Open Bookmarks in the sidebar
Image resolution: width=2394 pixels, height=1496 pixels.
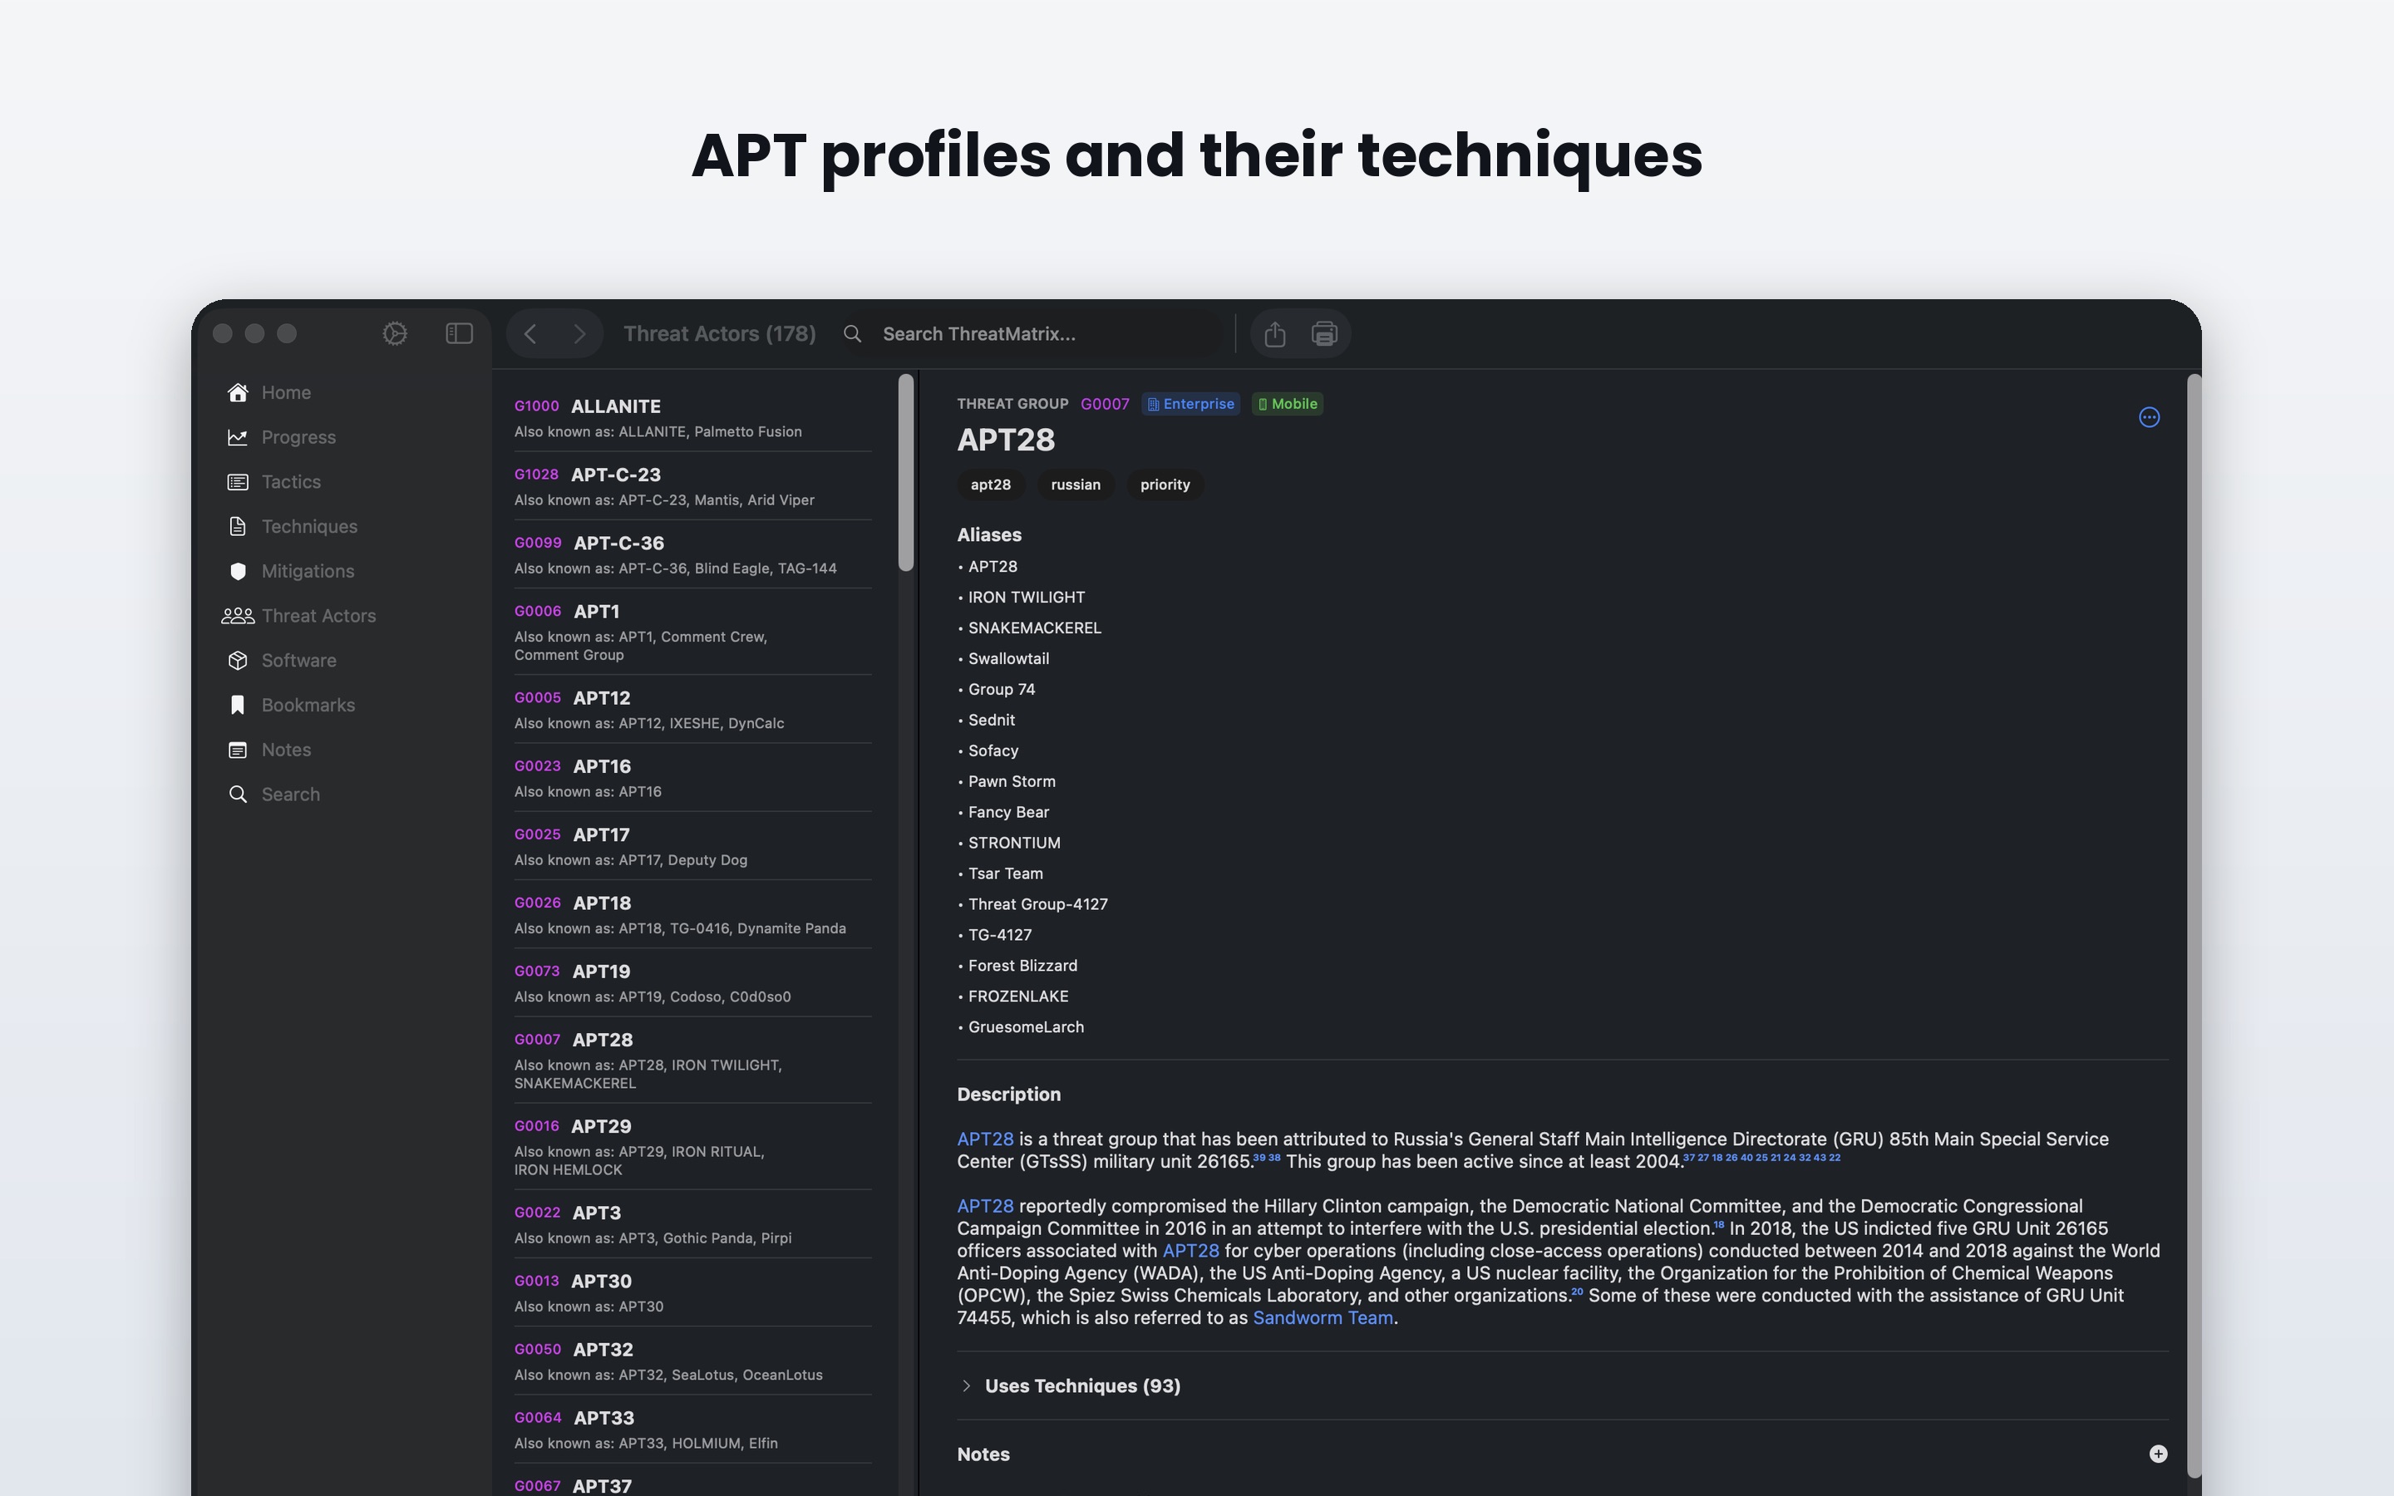coord(308,705)
